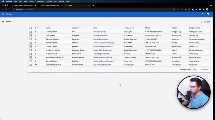The height and width of the screenshot is (120, 215).
Task: Open the Chrome menu in the menu bar
Action: pyautogui.click(x=9, y=1)
